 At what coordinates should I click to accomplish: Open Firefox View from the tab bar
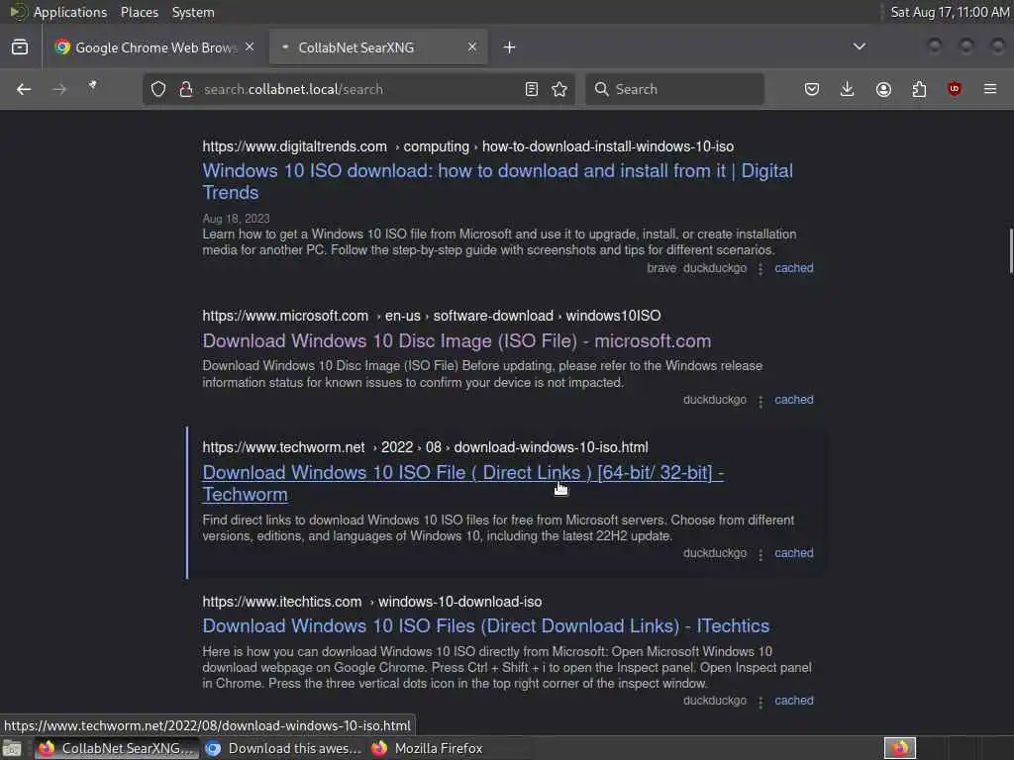point(20,47)
